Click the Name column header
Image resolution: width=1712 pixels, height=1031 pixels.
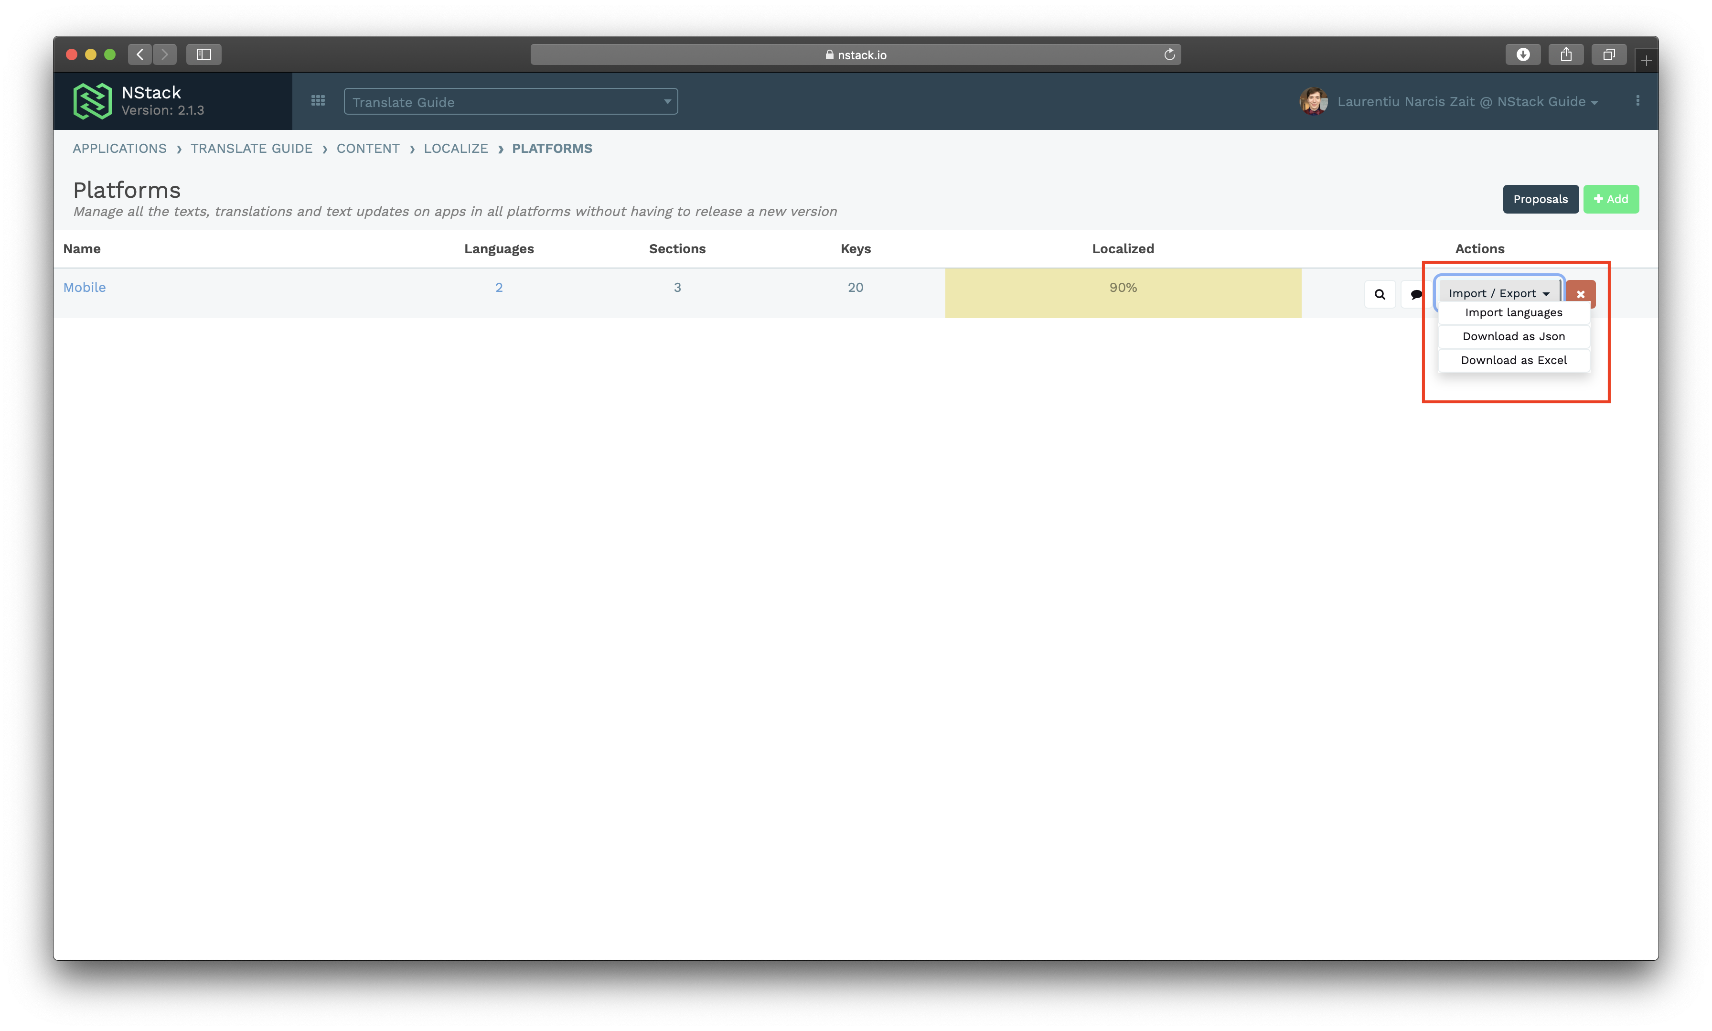tap(82, 248)
